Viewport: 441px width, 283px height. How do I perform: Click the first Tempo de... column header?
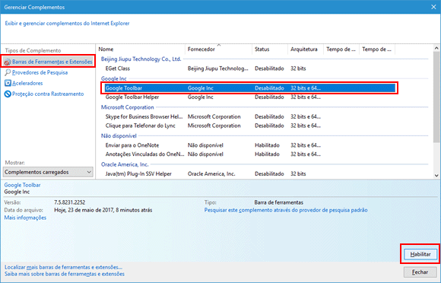341,49
